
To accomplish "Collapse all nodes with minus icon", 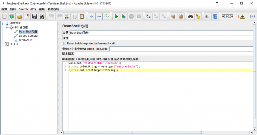I will (99, 16).
